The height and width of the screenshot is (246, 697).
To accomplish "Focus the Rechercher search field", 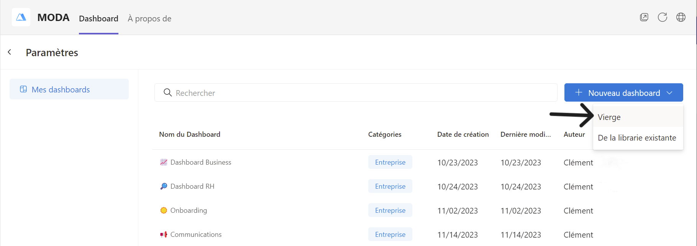I will pos(356,92).
